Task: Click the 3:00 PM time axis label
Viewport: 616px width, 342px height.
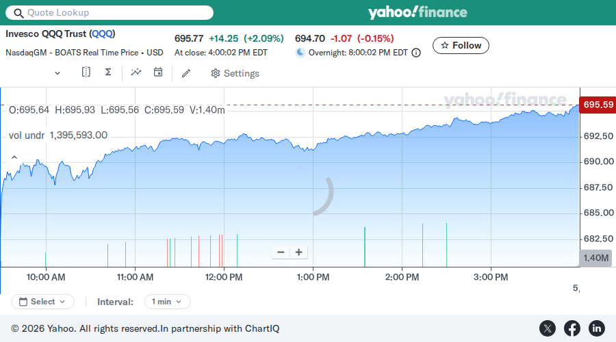Action: [x=491, y=277]
